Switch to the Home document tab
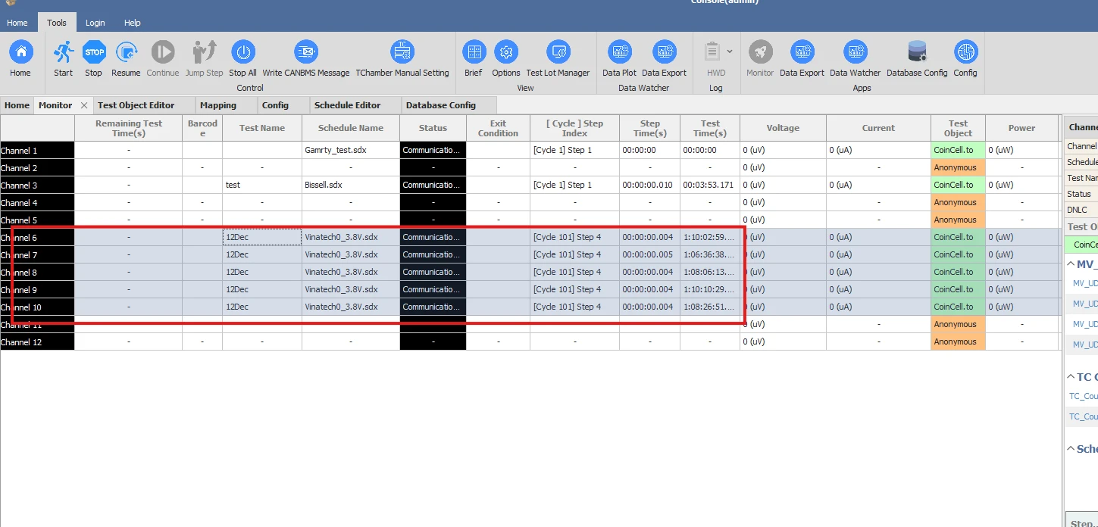This screenshot has height=527, width=1098. pos(17,105)
